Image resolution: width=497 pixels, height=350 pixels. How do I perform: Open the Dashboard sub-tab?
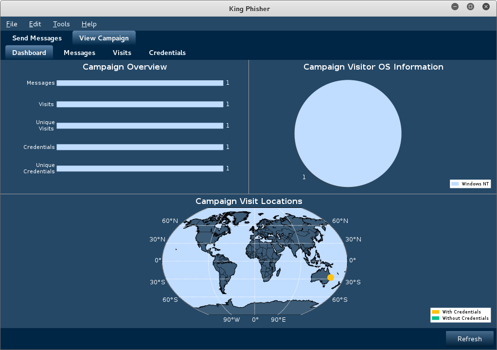coord(29,53)
